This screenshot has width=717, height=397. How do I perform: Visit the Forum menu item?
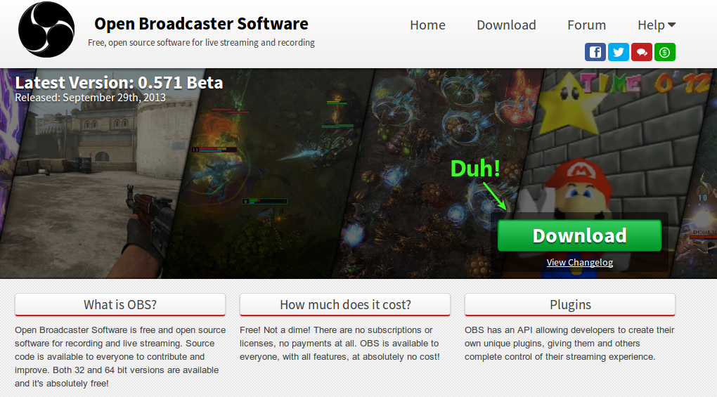click(587, 25)
